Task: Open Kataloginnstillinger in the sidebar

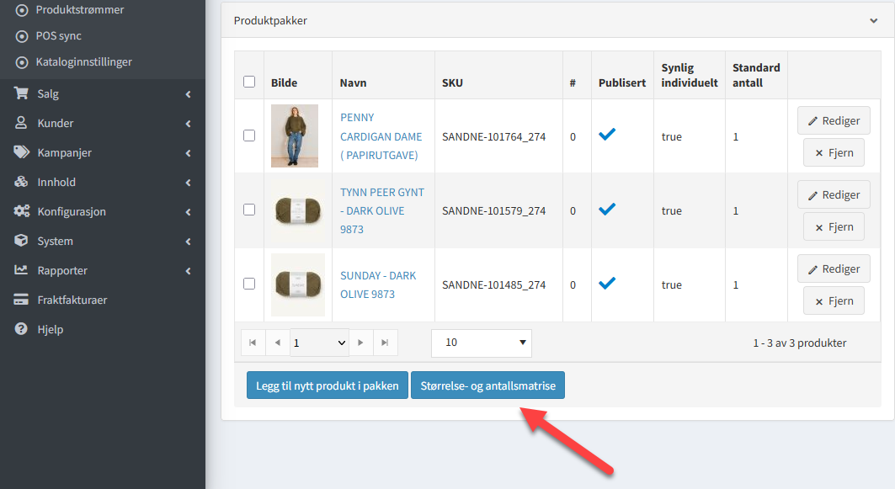Action: [83, 62]
